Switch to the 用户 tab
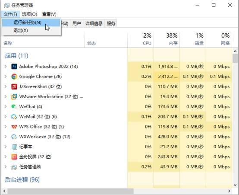The image size is (239, 195). point(76,23)
